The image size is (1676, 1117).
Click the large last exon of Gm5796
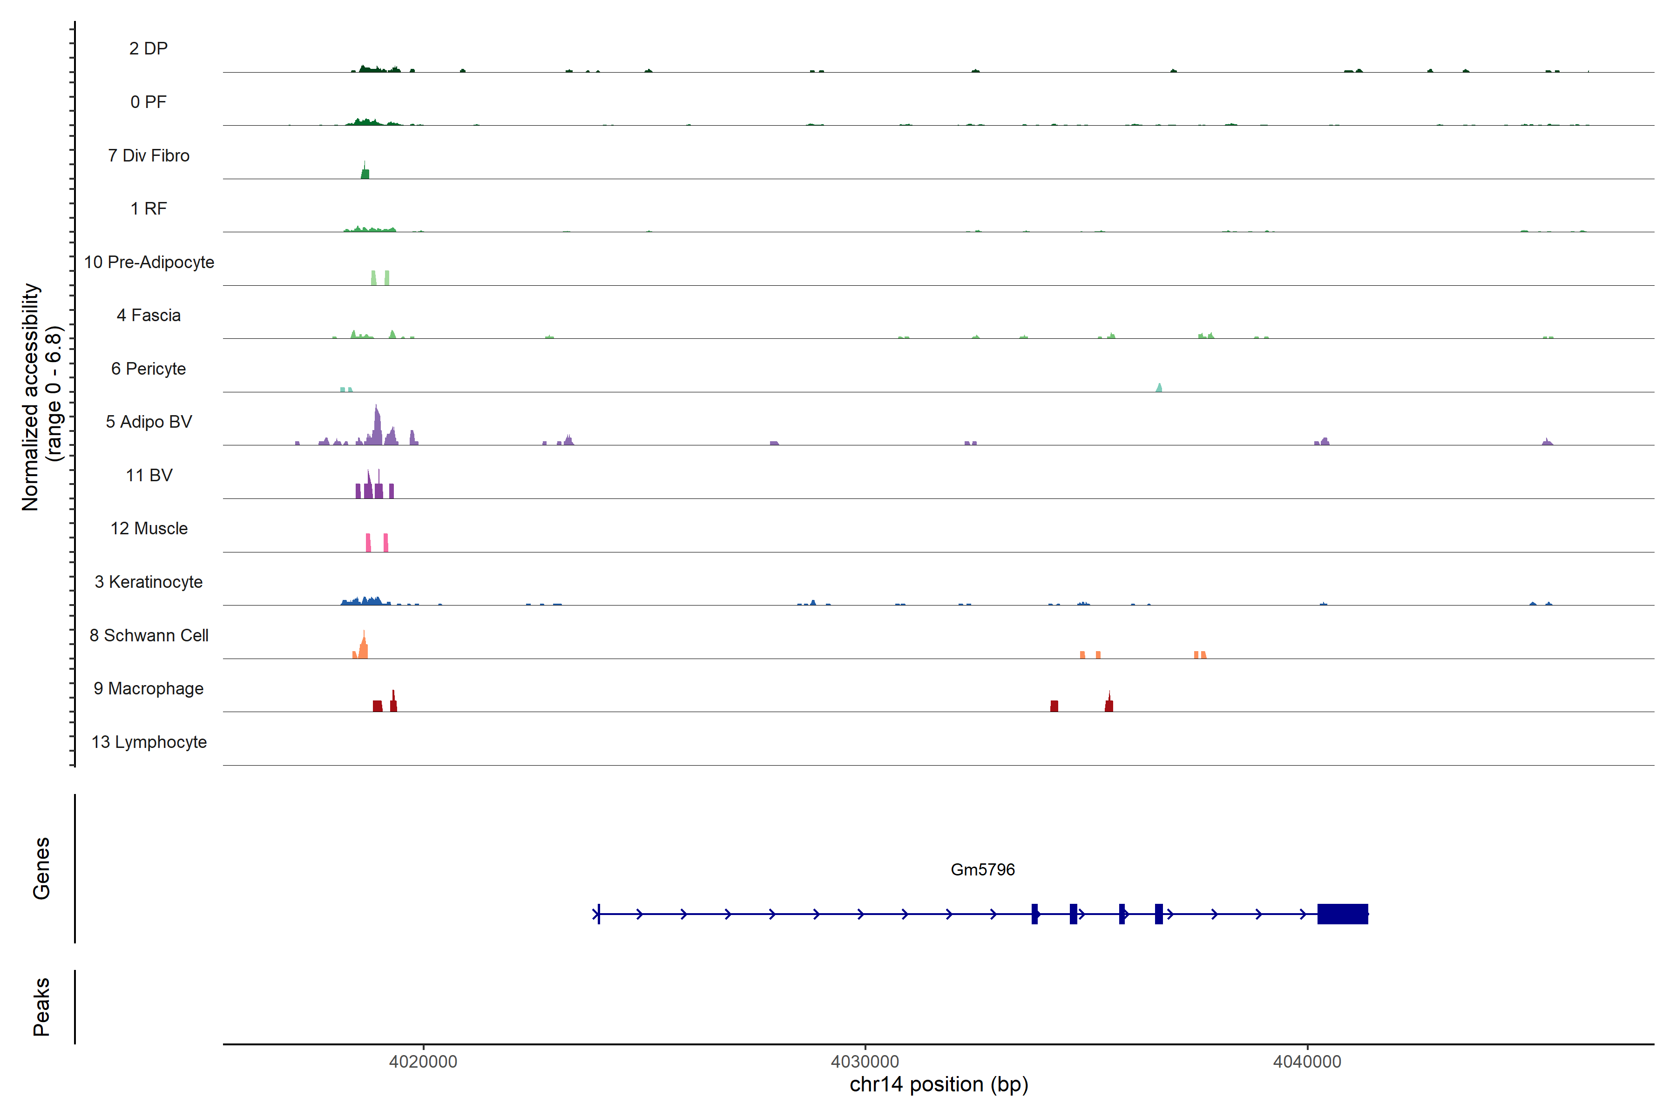coord(1342,914)
